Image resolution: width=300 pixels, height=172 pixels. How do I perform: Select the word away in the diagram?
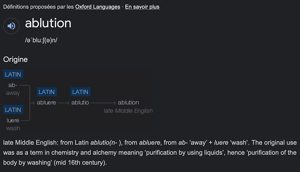(x=13, y=93)
